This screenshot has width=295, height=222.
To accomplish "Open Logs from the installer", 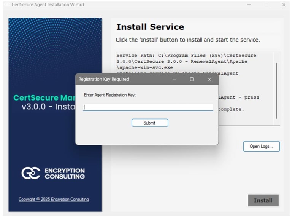I will [261, 147].
